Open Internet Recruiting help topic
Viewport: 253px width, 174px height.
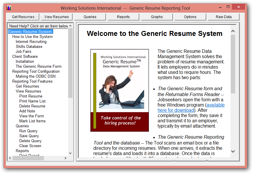31,41
